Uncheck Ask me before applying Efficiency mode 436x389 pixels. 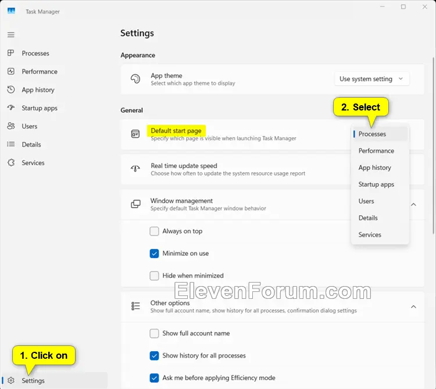[154, 377]
